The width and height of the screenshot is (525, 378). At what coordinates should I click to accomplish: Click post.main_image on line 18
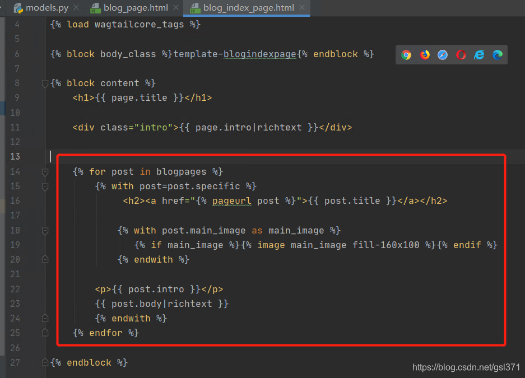tap(203, 231)
